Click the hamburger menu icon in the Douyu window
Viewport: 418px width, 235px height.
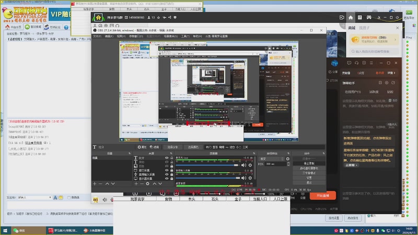[x=371, y=63]
